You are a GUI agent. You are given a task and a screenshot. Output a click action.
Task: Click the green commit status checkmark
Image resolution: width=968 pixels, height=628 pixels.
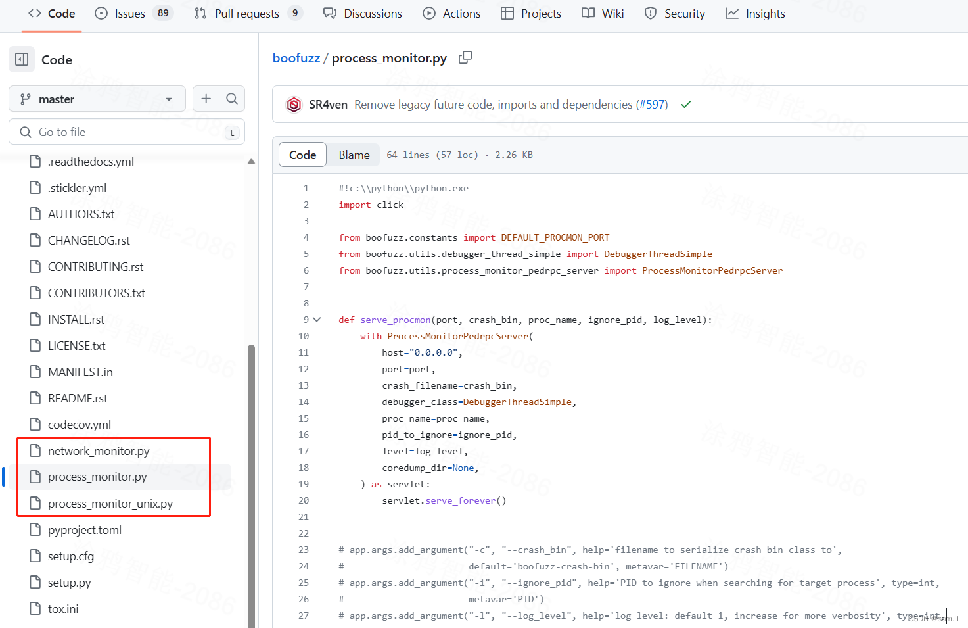coord(686,105)
